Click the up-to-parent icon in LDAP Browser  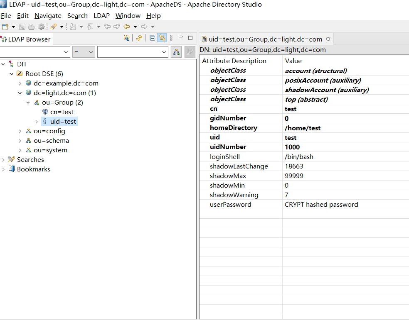[126, 38]
